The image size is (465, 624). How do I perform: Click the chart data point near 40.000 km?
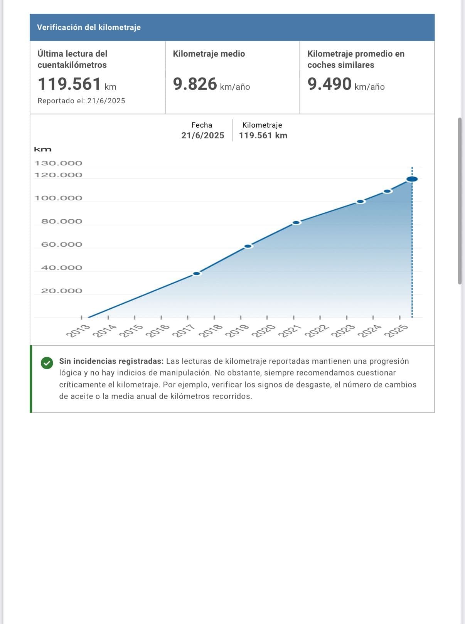click(197, 274)
